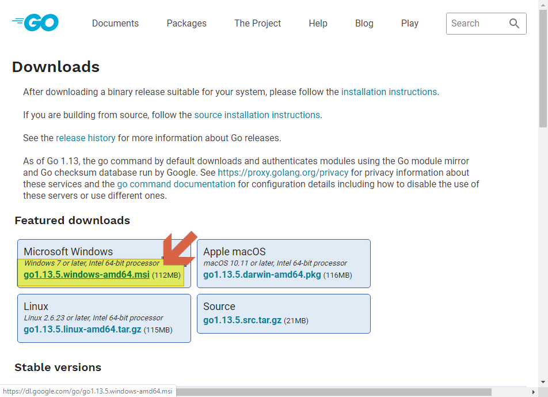Click the horizontal scrollbar thumb
Screen dimensions: 548x397
[x=334, y=392]
